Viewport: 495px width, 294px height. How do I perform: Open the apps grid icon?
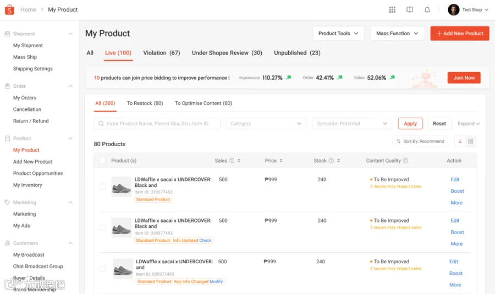[x=392, y=10]
